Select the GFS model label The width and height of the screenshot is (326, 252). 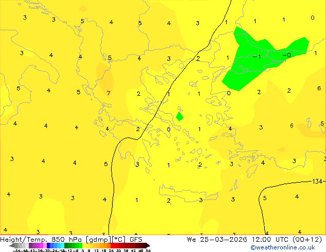pyautogui.click(x=136, y=239)
